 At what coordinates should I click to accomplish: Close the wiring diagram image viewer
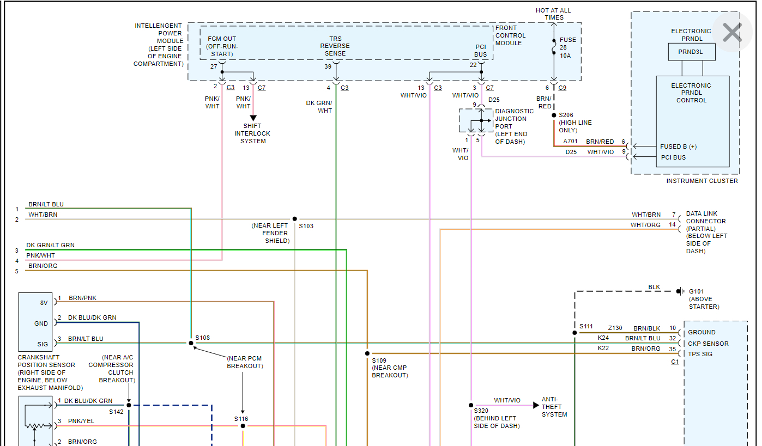(x=732, y=32)
